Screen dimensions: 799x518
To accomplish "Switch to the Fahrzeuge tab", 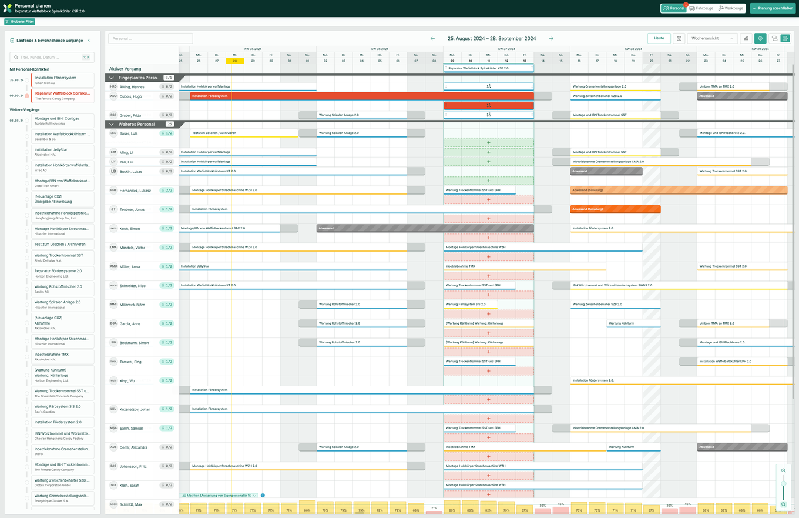I will [x=700, y=8].
